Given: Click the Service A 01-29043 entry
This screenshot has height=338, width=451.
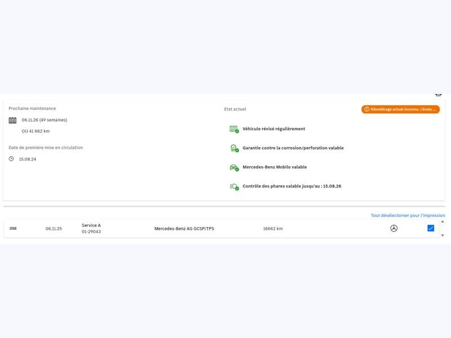Looking at the screenshot, I should (x=91, y=228).
